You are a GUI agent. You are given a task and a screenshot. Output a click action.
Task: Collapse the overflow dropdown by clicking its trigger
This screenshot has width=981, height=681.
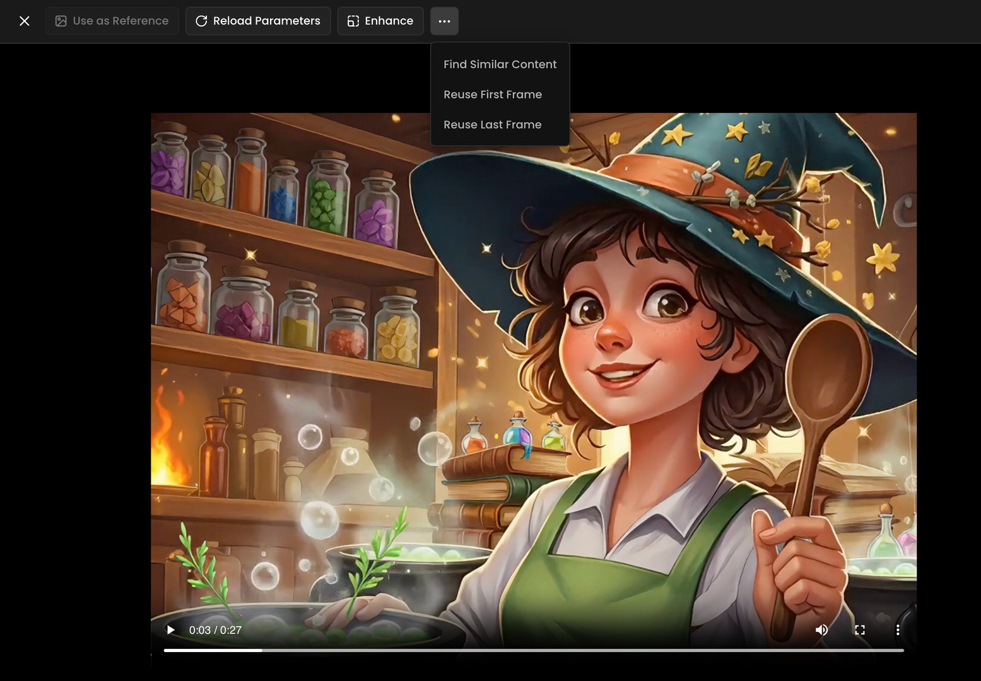(444, 21)
